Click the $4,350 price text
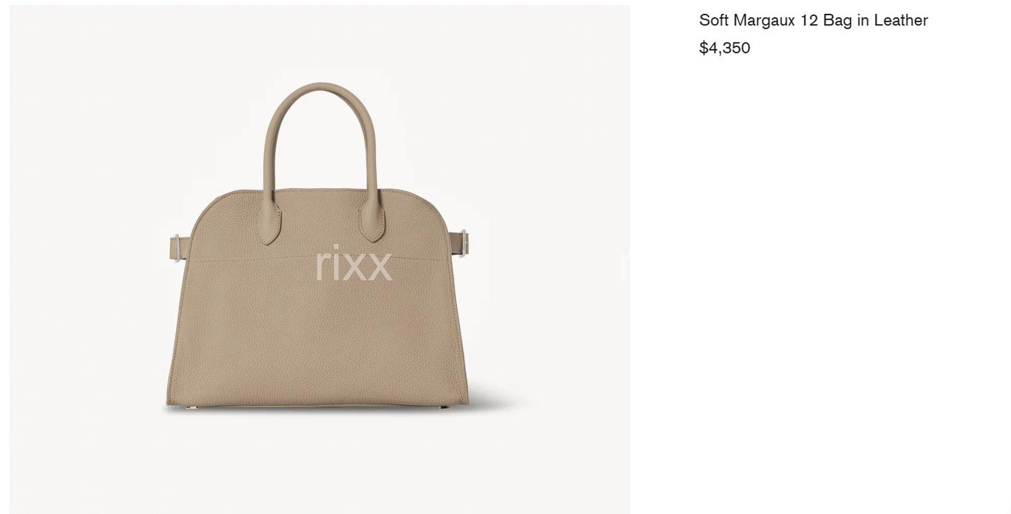This screenshot has width=1011, height=514. tap(725, 48)
